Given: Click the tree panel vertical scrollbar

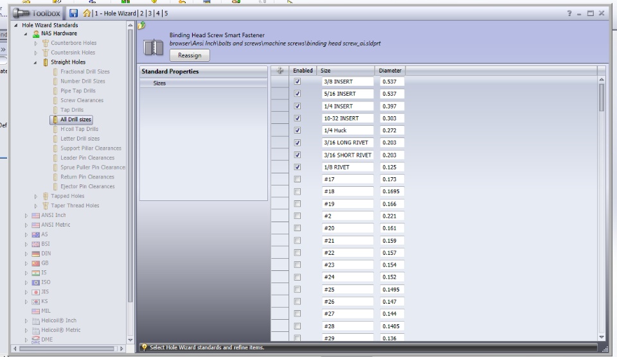Looking at the screenshot, I should point(130,165).
